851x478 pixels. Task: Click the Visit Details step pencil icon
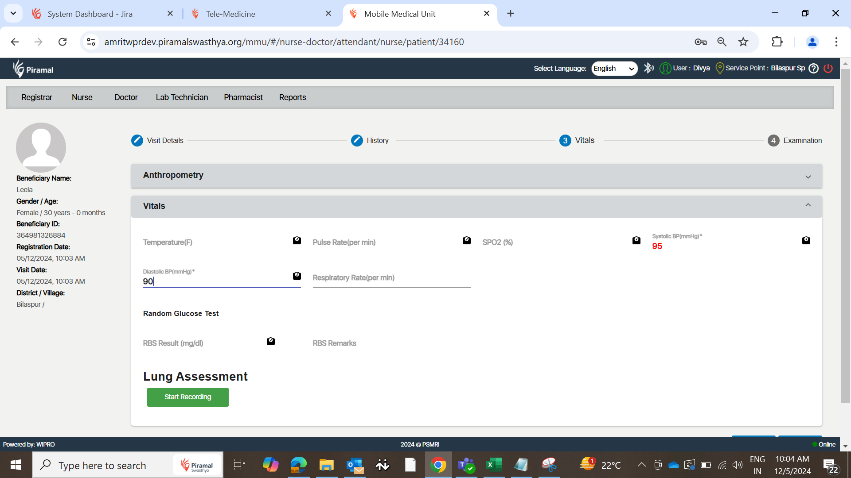tap(137, 140)
